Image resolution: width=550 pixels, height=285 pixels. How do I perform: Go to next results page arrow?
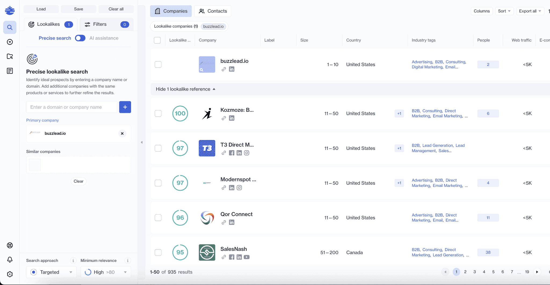(x=537, y=272)
